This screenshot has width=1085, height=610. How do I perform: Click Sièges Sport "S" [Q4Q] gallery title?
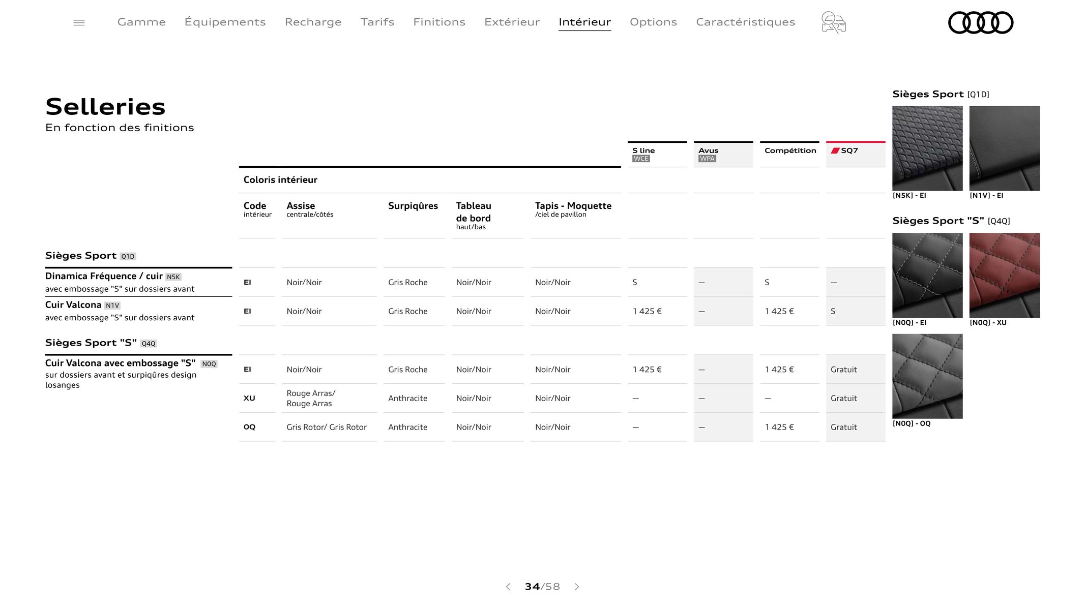[x=951, y=221]
